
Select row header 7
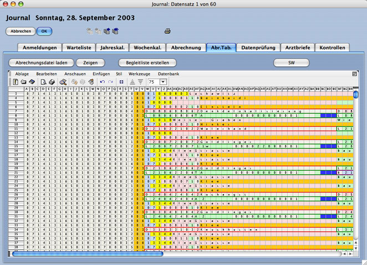[x=16, y=111]
